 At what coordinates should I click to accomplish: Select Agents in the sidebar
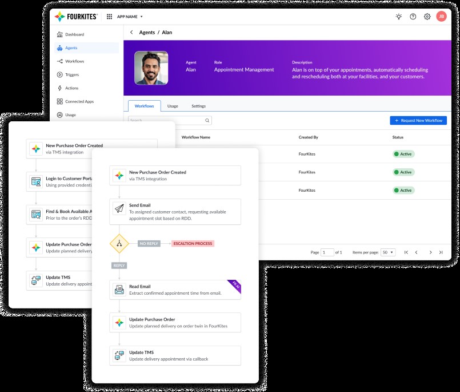click(86, 48)
